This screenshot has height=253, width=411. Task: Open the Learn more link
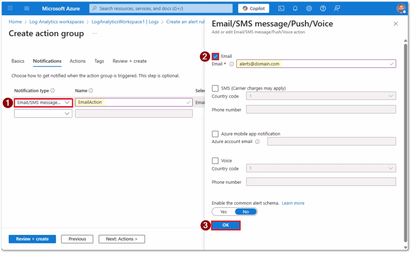(x=293, y=203)
